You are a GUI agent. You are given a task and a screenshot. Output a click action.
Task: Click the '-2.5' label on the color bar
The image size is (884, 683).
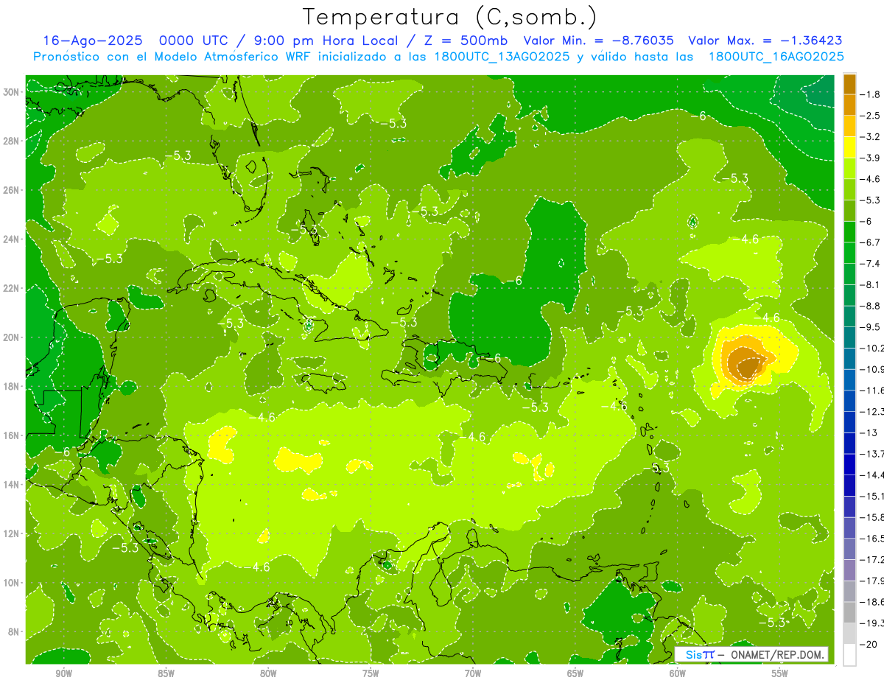870,116
